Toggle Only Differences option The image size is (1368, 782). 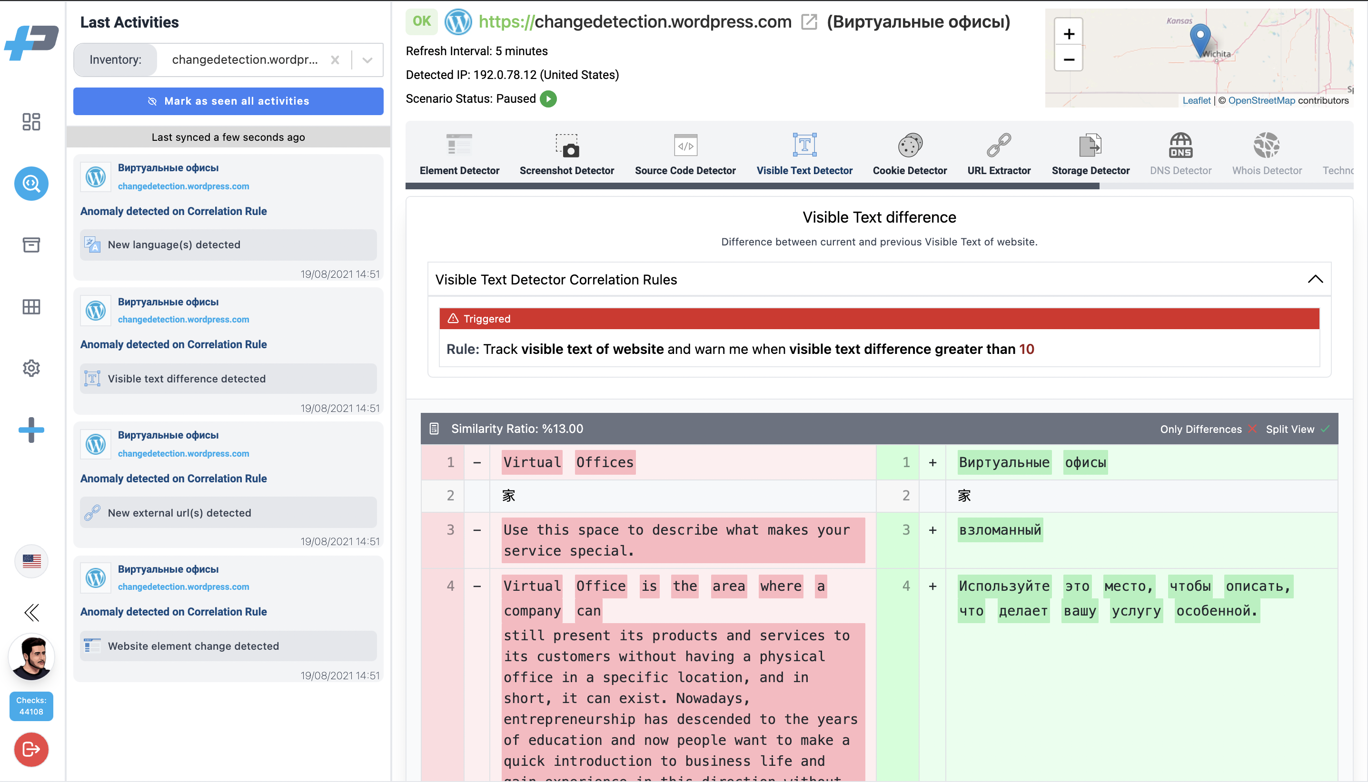coord(1208,429)
